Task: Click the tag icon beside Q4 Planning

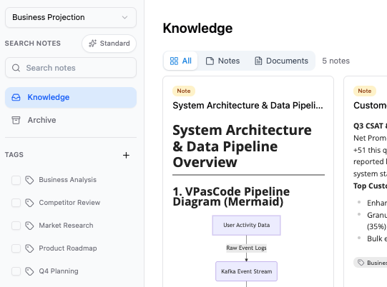Action: 29,271
